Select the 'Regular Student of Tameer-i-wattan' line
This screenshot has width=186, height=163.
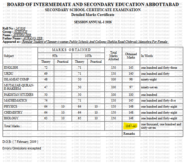click(95, 42)
